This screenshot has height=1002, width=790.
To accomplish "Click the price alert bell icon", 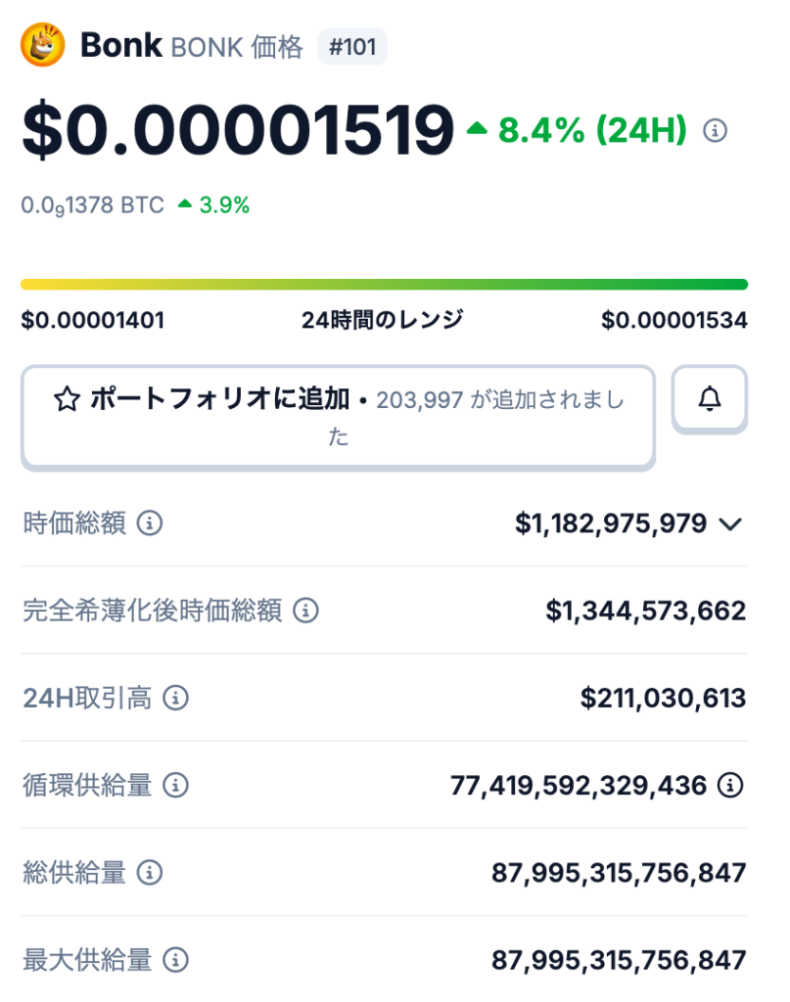I will (710, 399).
